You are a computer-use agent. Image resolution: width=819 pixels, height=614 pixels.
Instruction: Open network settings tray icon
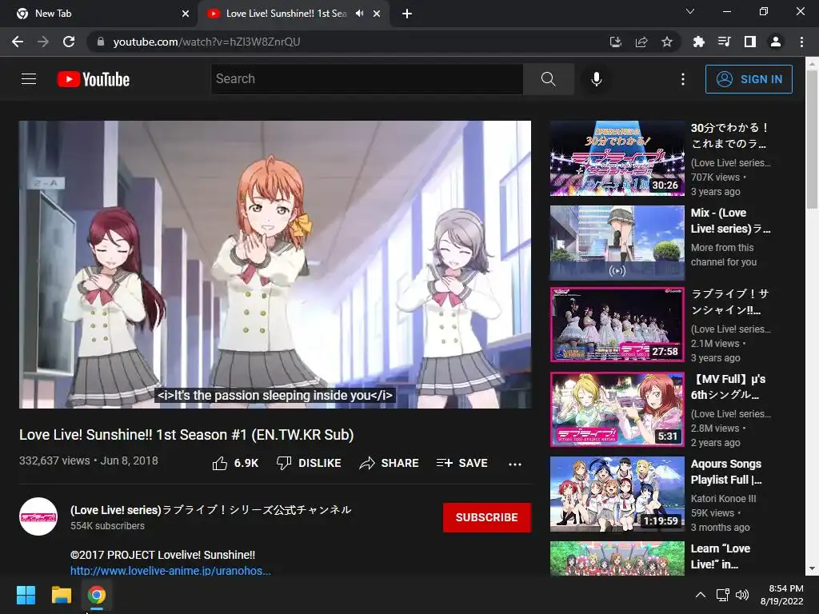(723, 595)
